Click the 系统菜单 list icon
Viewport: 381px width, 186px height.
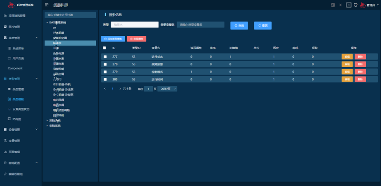9,49
